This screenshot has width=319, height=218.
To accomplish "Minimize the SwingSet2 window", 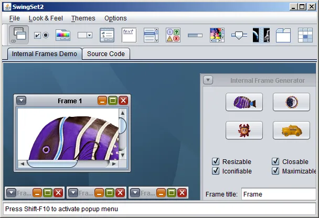I will pos(294,7).
